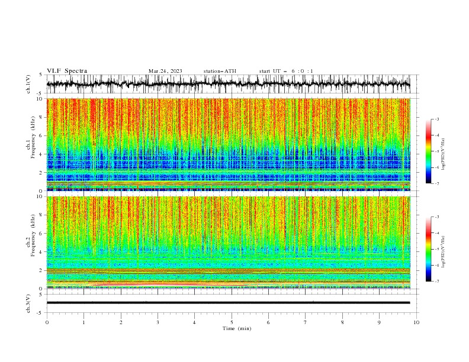Click the ch.2 frequency spectrogram
The width and height of the screenshot is (469, 362).
[228, 243]
